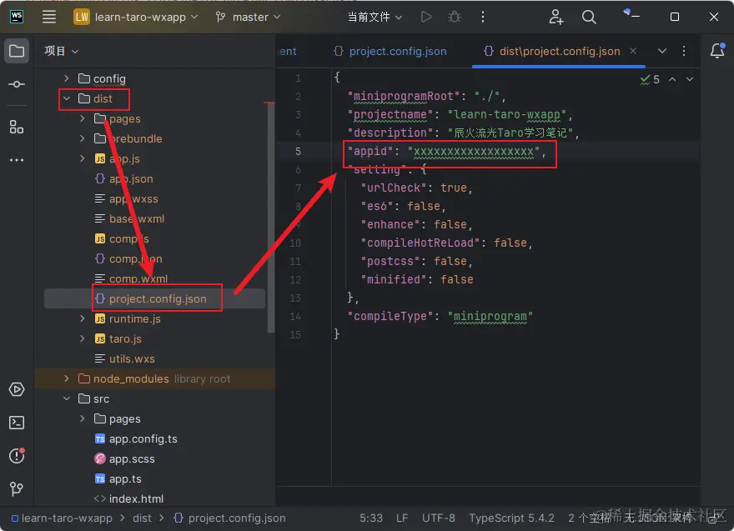The height and width of the screenshot is (531, 734).
Task: Show more tool windows ellipsis
Action: pyautogui.click(x=17, y=160)
